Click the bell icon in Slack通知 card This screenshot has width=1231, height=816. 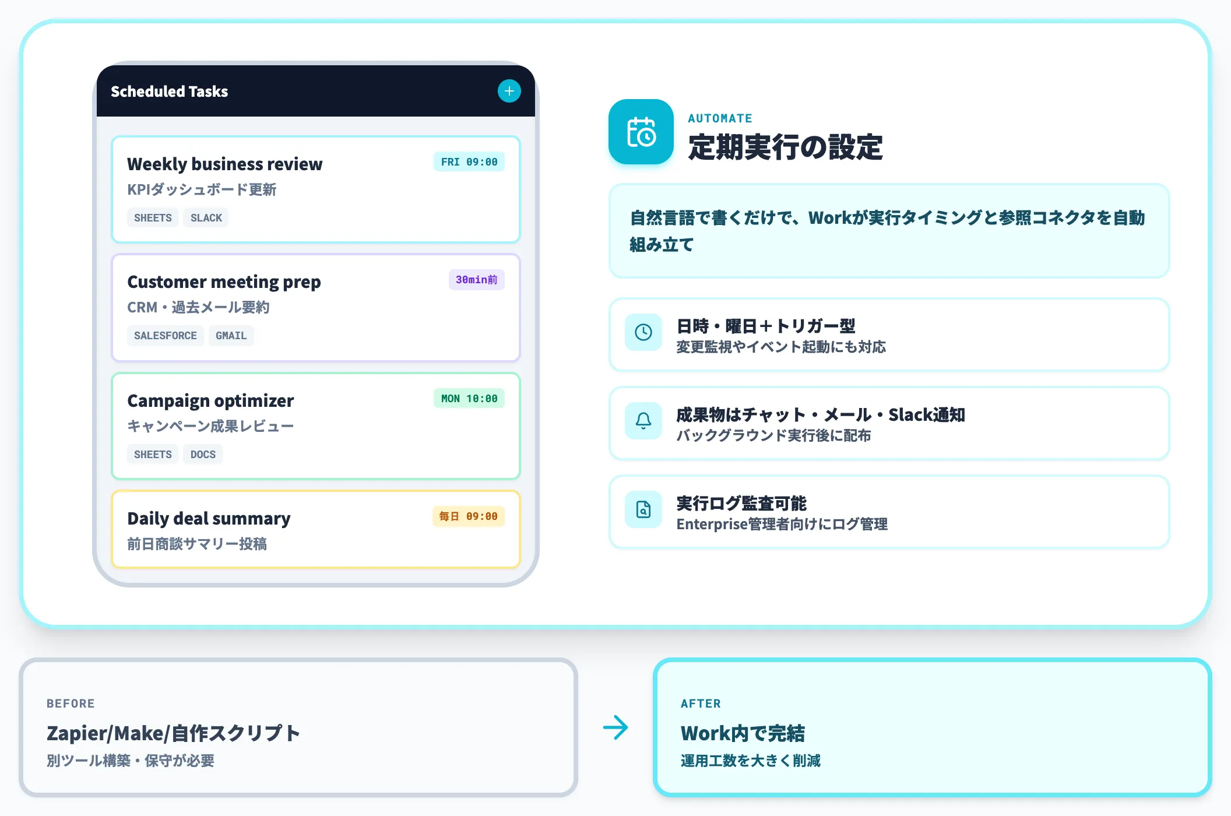(x=643, y=421)
